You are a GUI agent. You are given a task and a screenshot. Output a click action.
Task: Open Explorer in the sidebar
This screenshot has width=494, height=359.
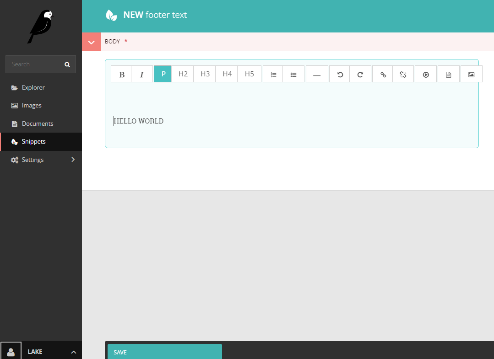click(x=41, y=87)
